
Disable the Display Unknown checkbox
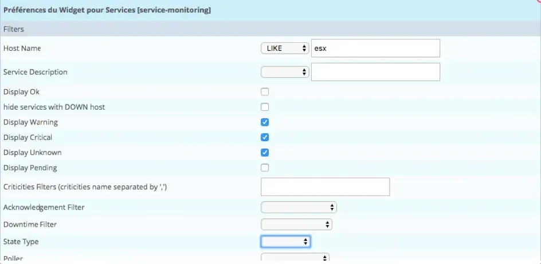(x=265, y=153)
